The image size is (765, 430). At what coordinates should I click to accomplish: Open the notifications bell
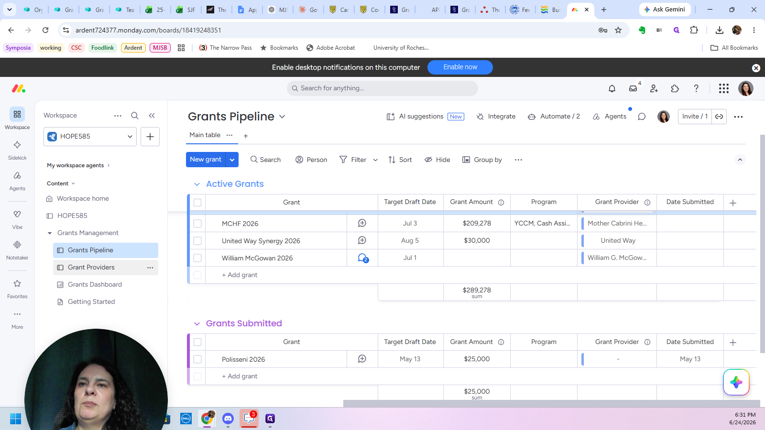[612, 88]
